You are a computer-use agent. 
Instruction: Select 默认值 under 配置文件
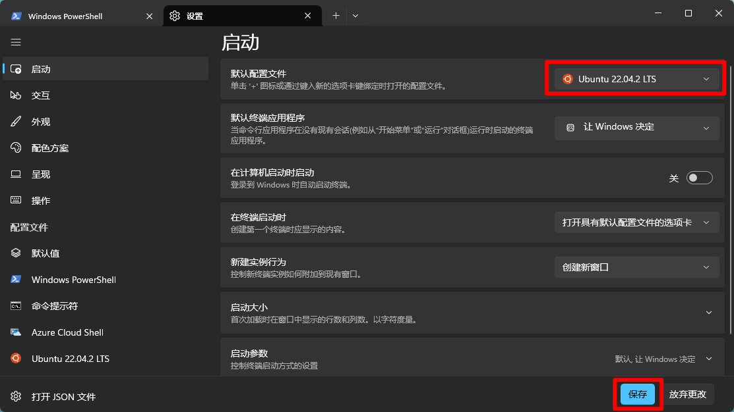click(106, 253)
